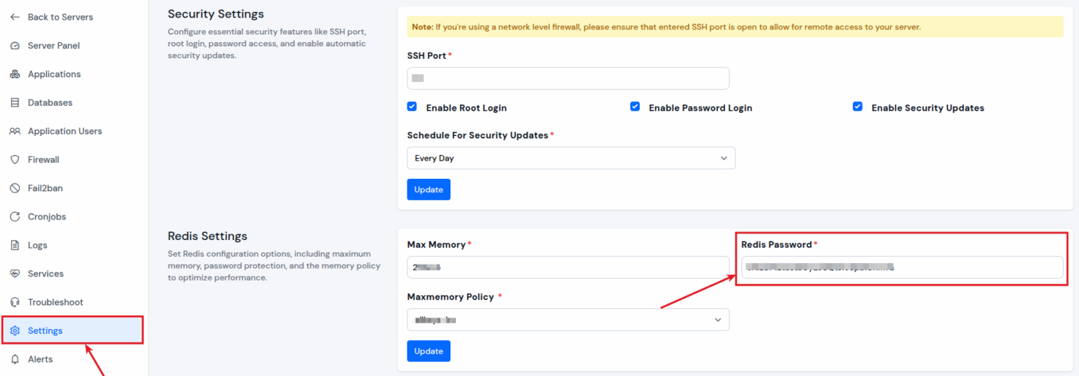Click the Applications icon in sidebar
The height and width of the screenshot is (376, 1079).
pyautogui.click(x=15, y=74)
